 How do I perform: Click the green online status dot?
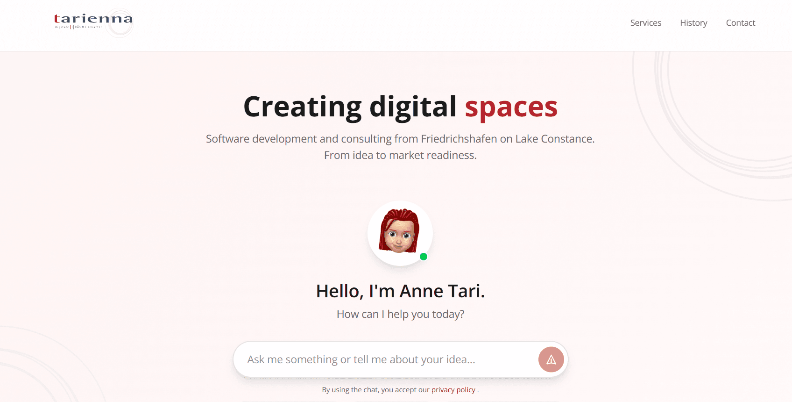click(424, 257)
